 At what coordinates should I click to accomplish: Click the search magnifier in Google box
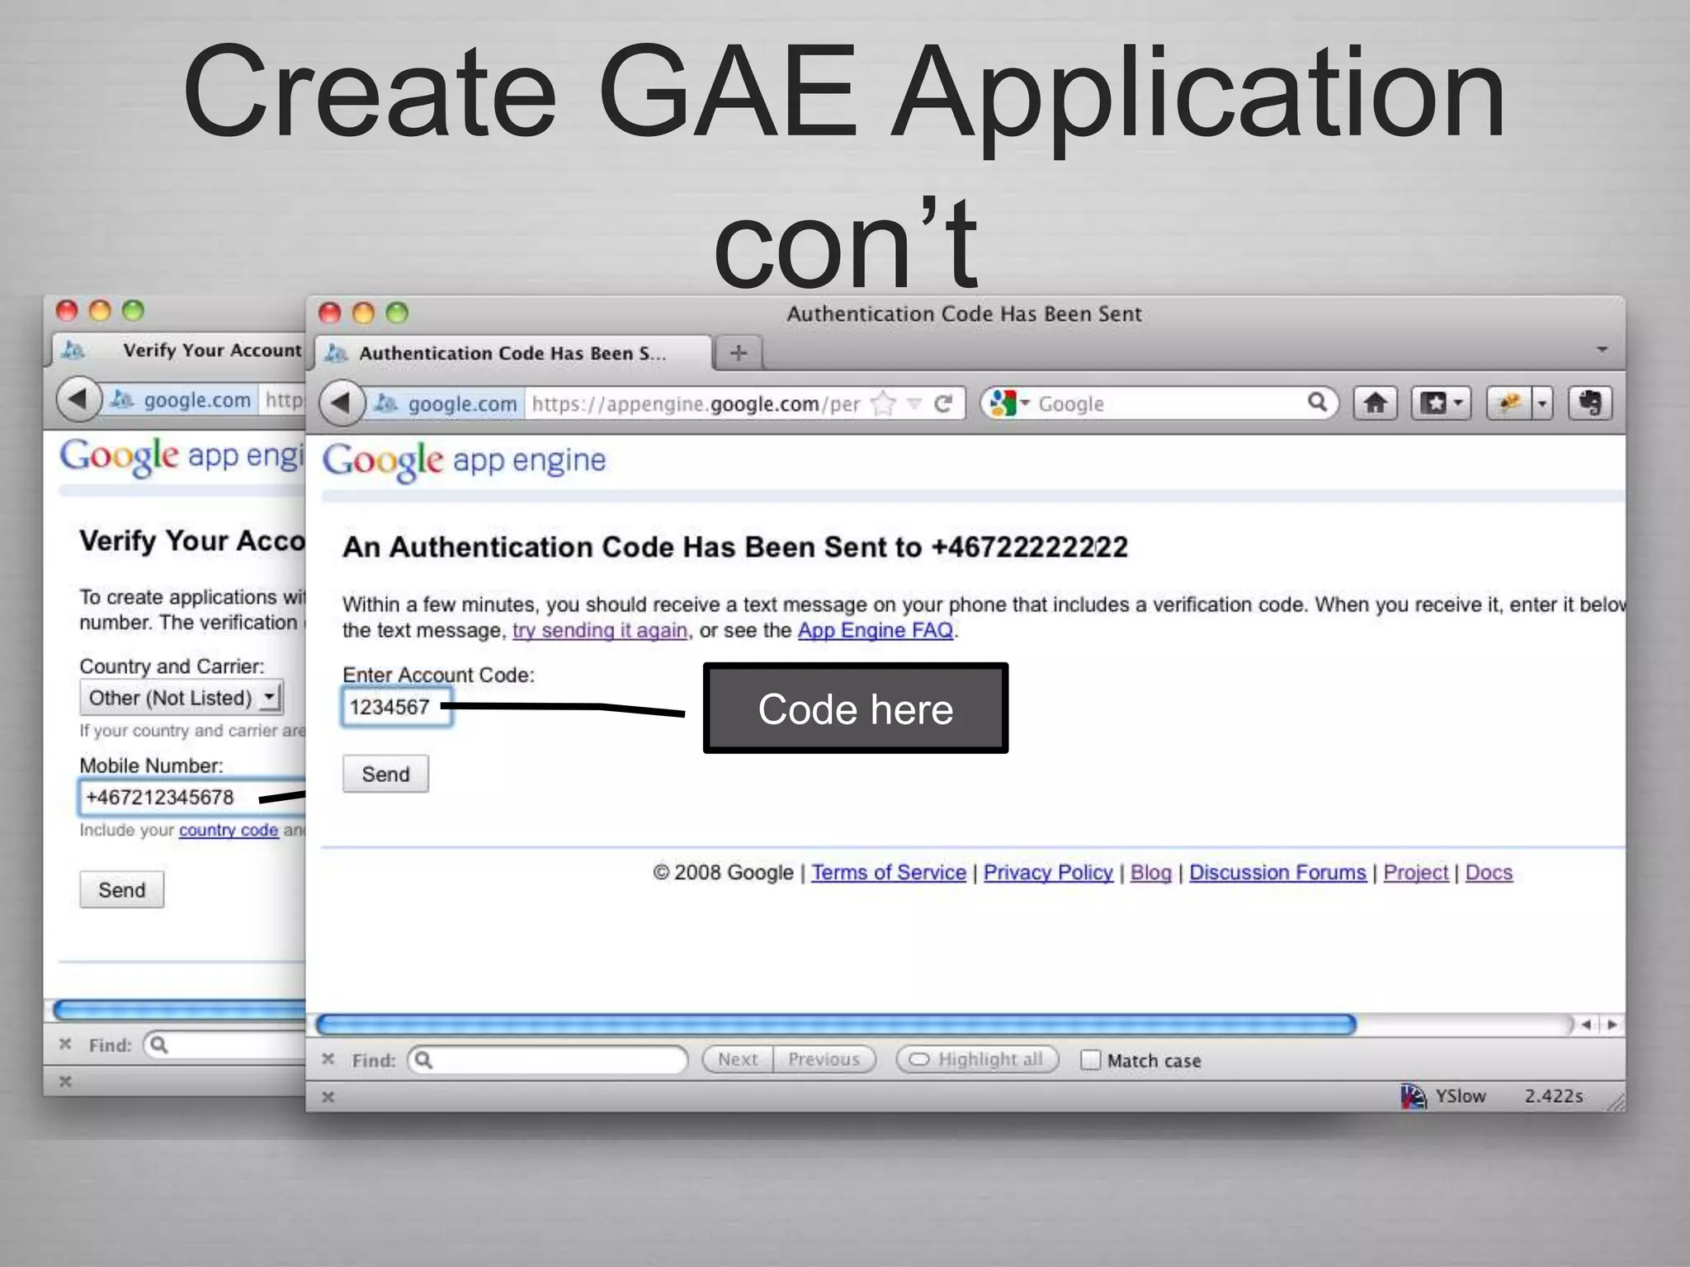(x=1317, y=403)
